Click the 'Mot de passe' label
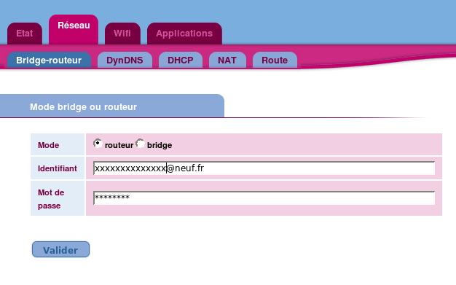This screenshot has width=456, height=285. point(51,199)
